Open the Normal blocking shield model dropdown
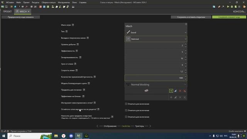The width and height of the screenshot is (247, 139). coord(156,85)
